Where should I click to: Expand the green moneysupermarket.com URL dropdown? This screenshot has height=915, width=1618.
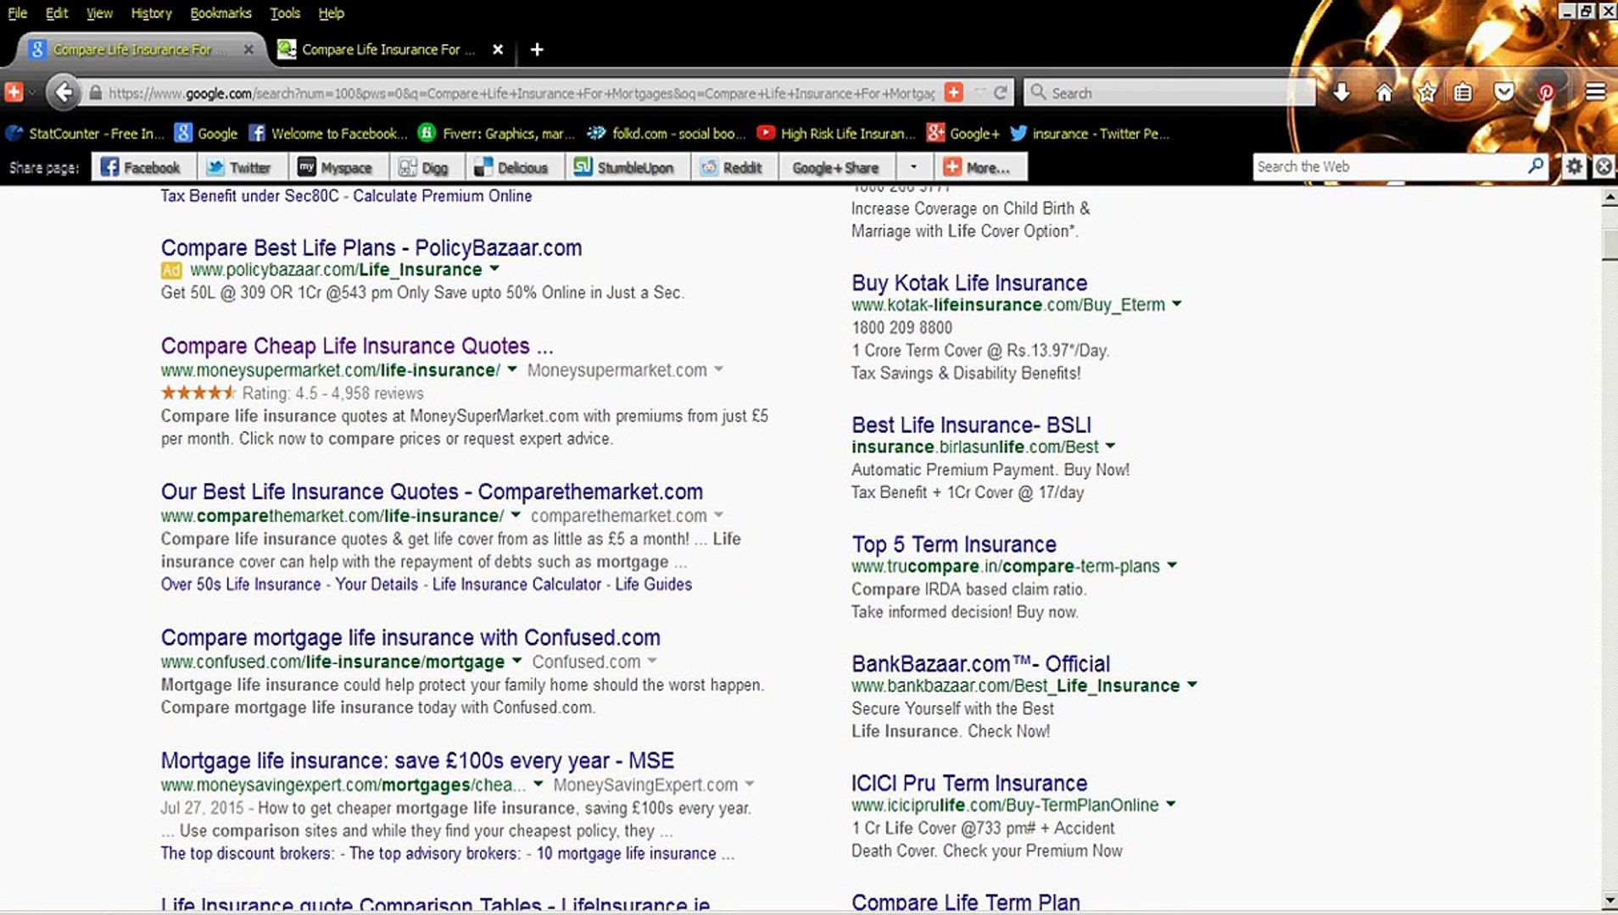(512, 370)
